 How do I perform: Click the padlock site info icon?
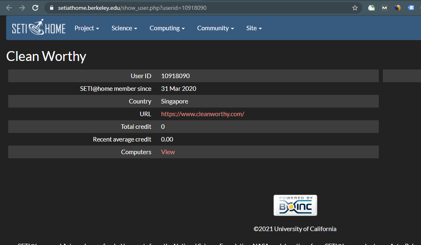tap(51, 8)
